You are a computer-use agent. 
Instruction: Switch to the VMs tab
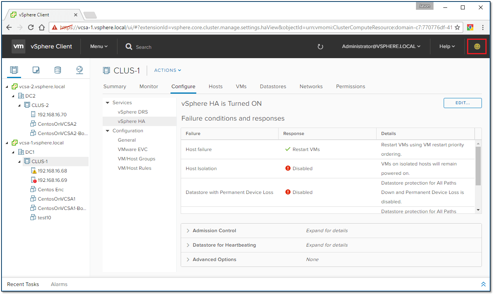point(241,87)
